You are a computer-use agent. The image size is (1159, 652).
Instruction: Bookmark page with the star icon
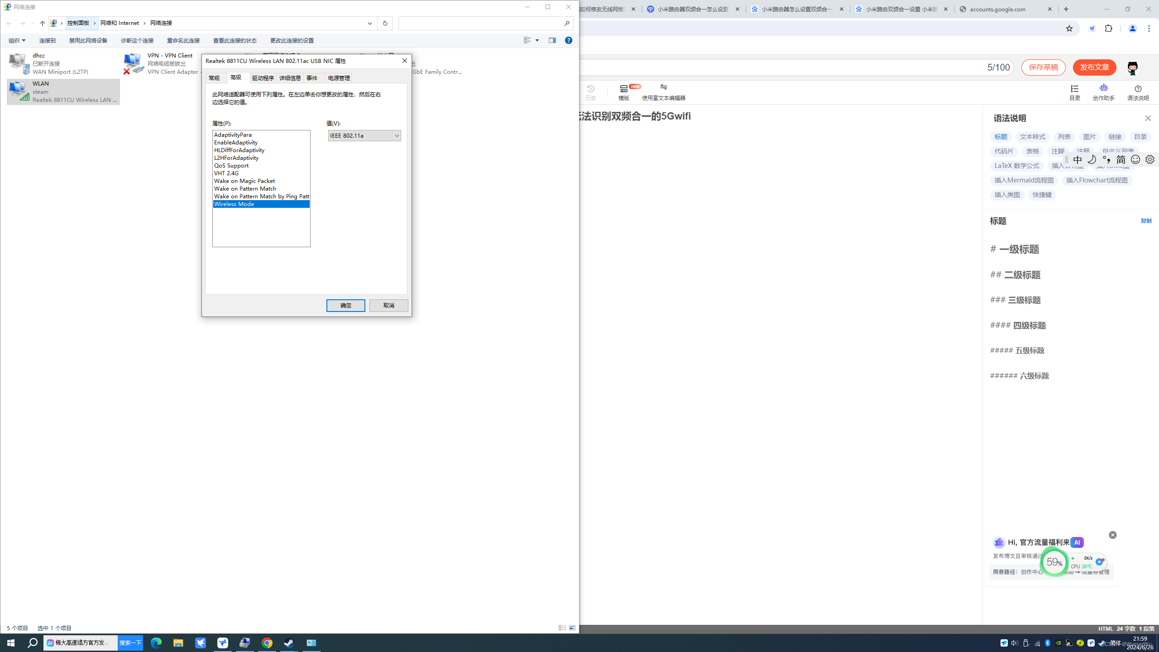pos(1069,29)
